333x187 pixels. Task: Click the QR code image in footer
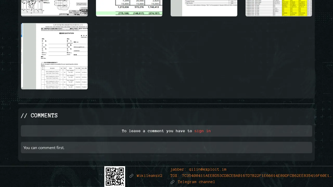point(115,177)
